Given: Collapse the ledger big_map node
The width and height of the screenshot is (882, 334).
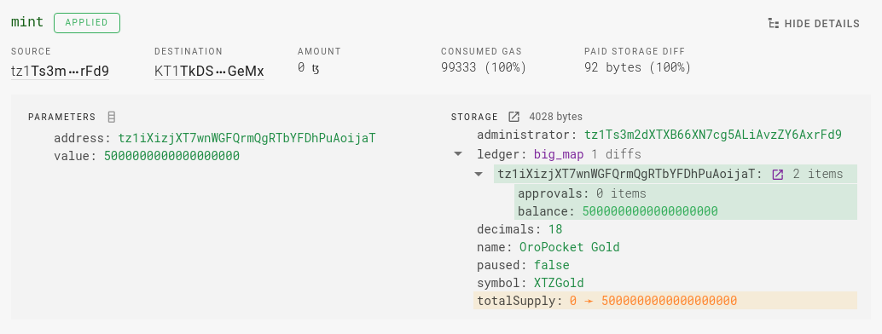Looking at the screenshot, I should pos(458,154).
